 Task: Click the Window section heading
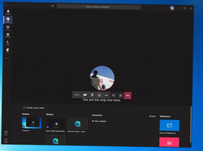click(x=50, y=114)
